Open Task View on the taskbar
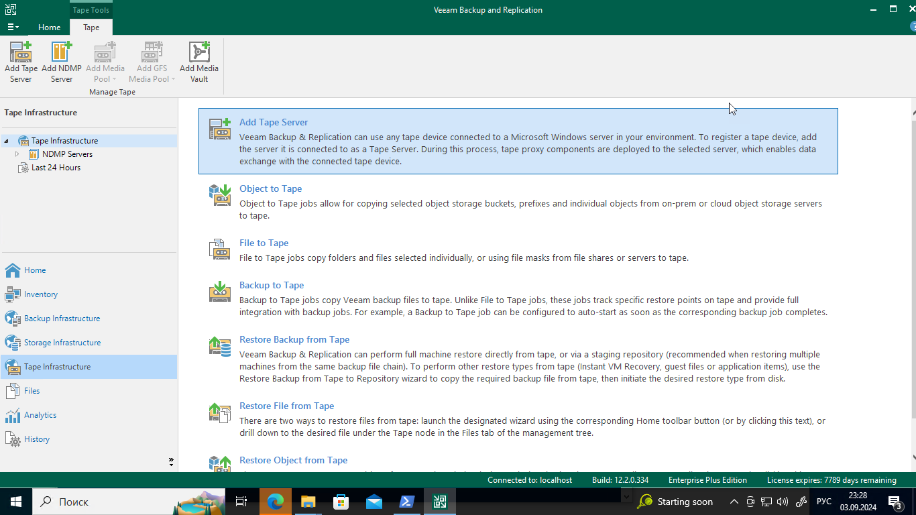 [241, 502]
